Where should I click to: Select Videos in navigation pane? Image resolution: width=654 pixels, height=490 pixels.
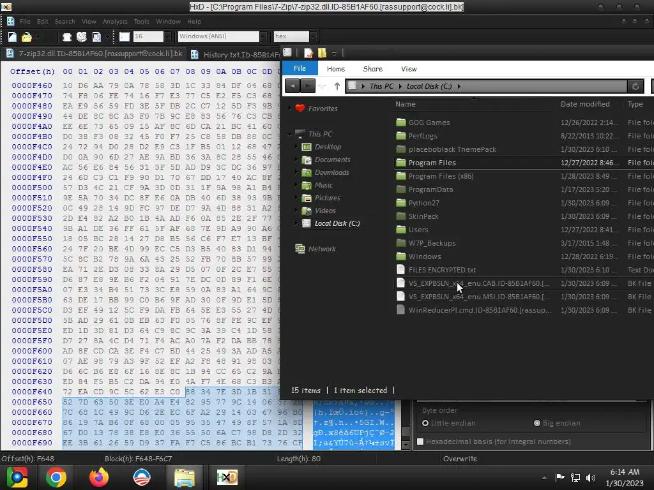tap(325, 211)
